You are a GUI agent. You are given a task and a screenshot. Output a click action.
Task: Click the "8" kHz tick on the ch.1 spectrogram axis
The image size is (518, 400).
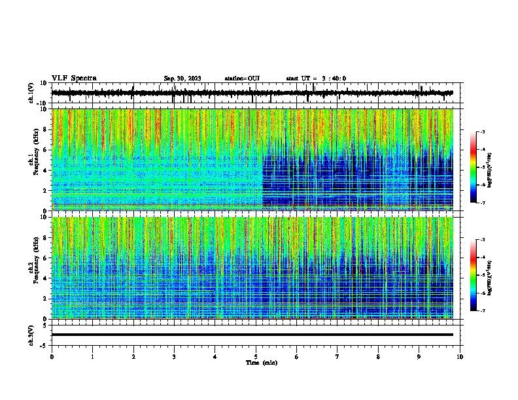[x=45, y=129]
